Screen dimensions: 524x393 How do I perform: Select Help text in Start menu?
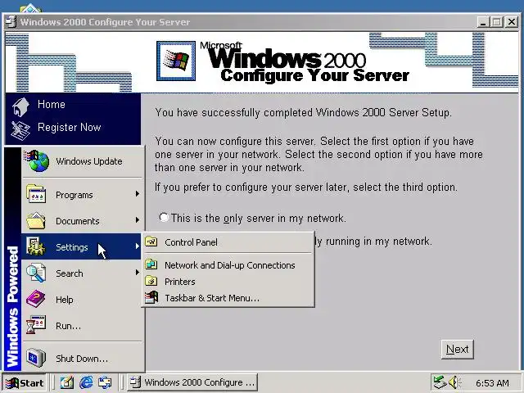pos(65,300)
